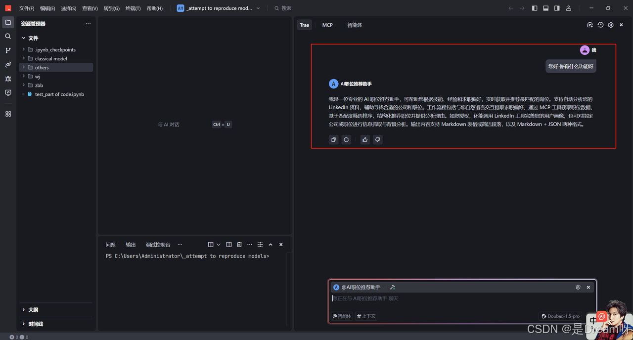The height and width of the screenshot is (340, 633).
Task: Open the 查看(V) menu
Action: 90,8
